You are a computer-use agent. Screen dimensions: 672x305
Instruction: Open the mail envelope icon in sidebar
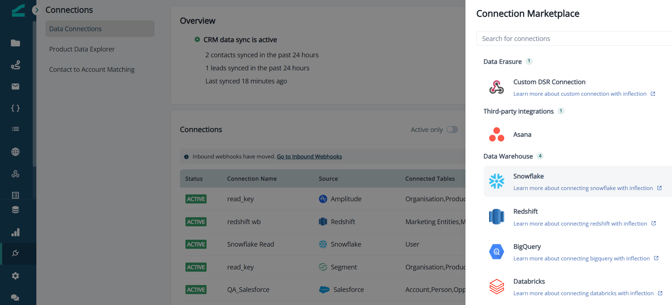click(x=15, y=86)
